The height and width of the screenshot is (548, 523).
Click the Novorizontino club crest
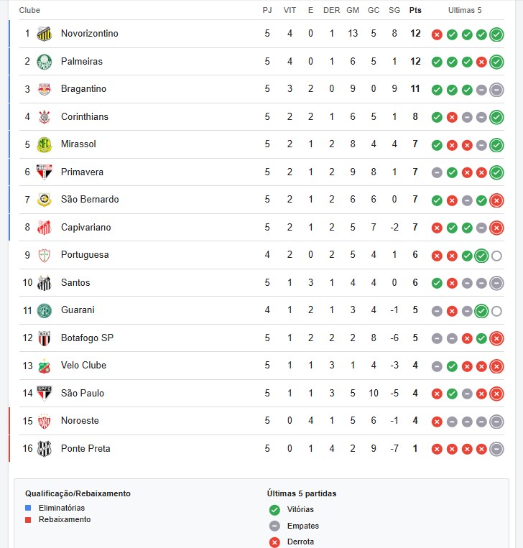[45, 34]
